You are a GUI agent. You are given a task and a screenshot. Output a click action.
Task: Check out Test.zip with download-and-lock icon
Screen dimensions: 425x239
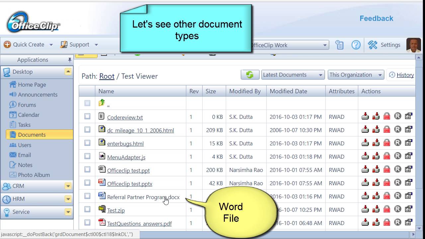pos(376,209)
